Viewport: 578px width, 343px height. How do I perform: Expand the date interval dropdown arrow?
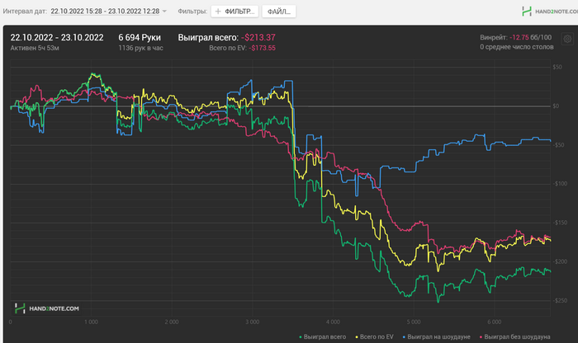coord(164,12)
